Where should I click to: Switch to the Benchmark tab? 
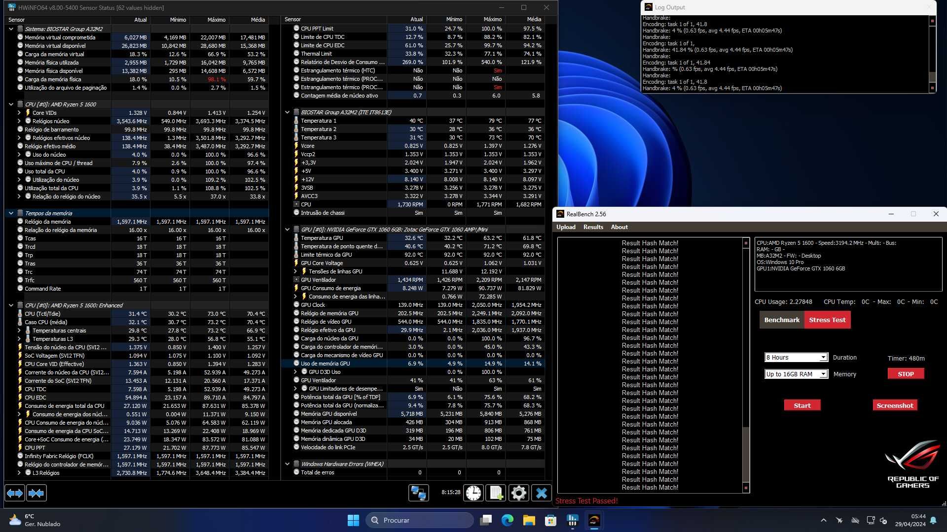pos(782,320)
